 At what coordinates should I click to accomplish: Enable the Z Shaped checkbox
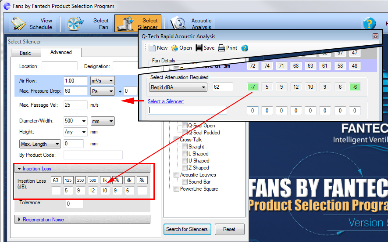[185, 168]
